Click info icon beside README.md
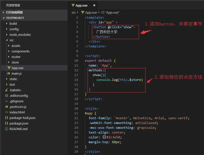 7,129
